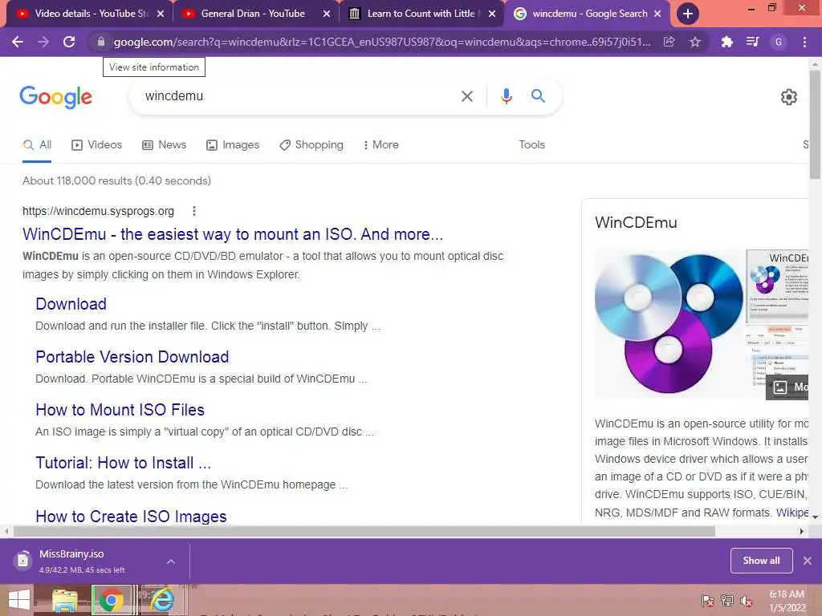Clear the wincdemu search text
The image size is (822, 616).
tap(466, 96)
